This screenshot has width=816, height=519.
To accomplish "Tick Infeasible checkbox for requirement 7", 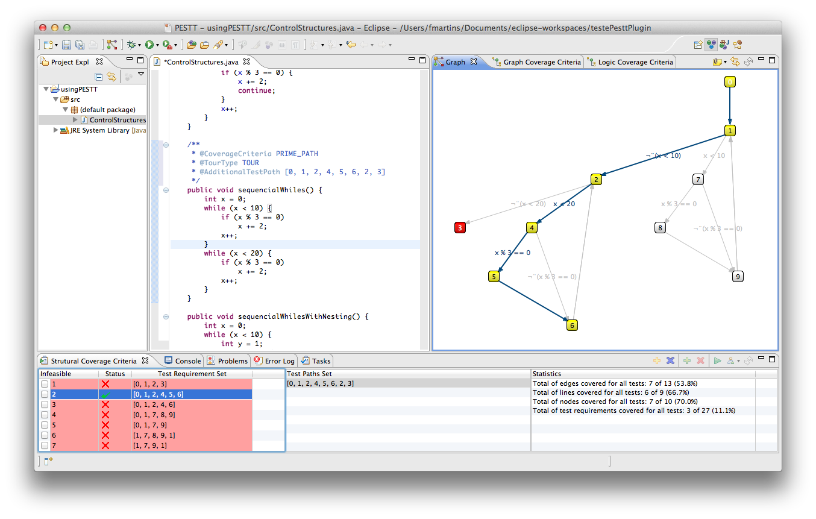I will click(45, 445).
